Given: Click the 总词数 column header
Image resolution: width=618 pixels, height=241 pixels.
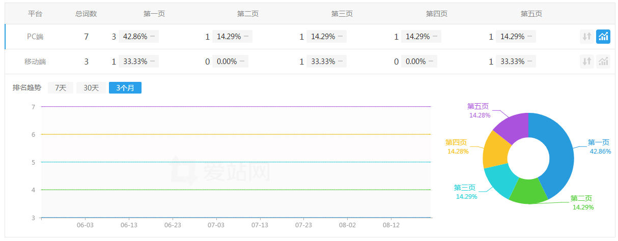Looking at the screenshot, I should tap(86, 14).
